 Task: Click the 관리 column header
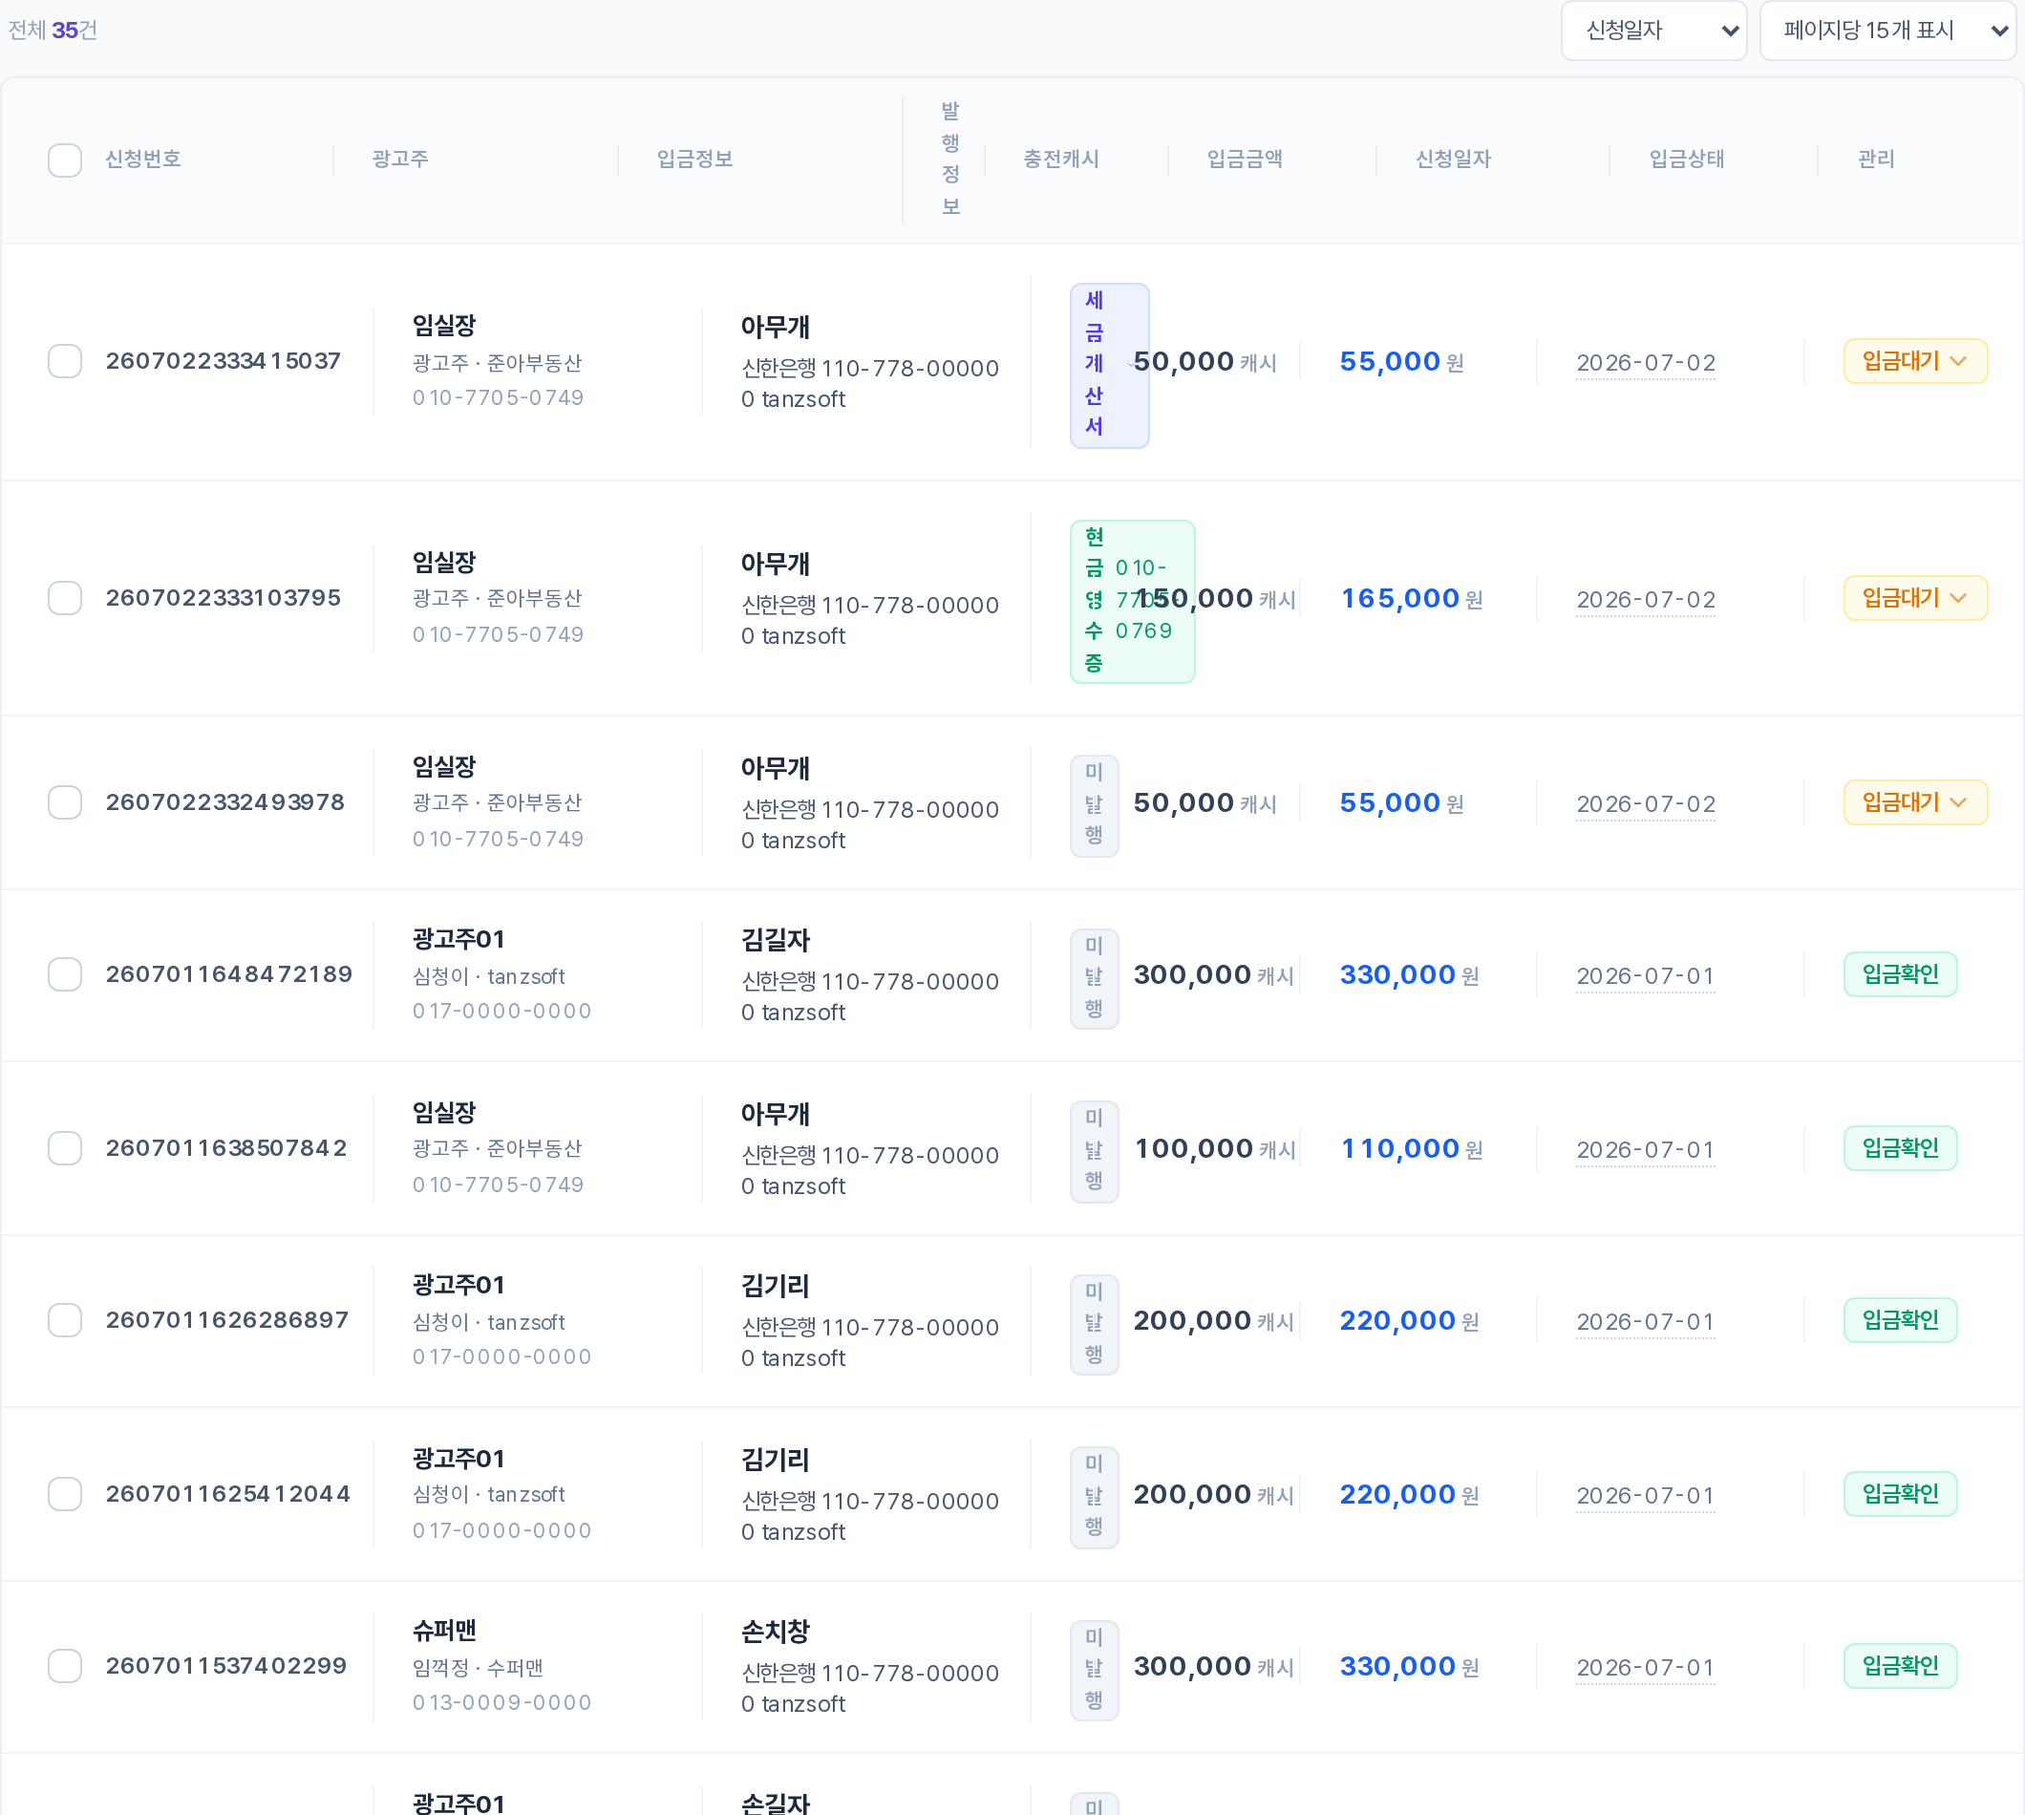(x=1876, y=160)
